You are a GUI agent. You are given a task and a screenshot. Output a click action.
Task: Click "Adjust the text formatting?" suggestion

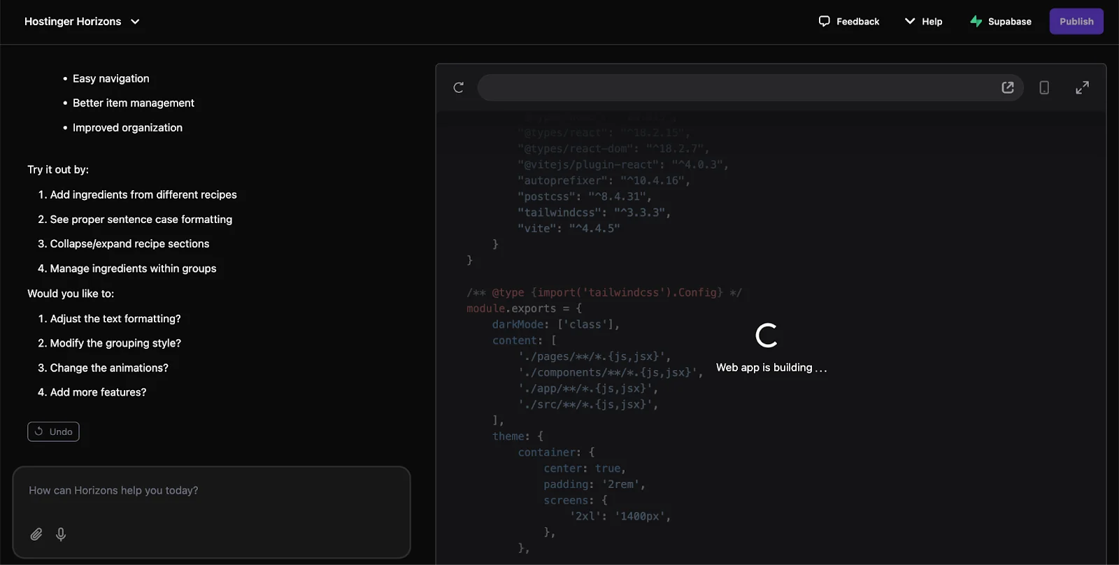point(115,319)
